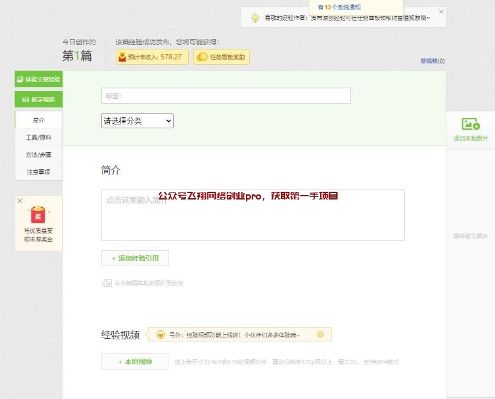Click the red envelope 奖 reward icon
The width and height of the screenshot is (495, 399).
click(x=38, y=215)
